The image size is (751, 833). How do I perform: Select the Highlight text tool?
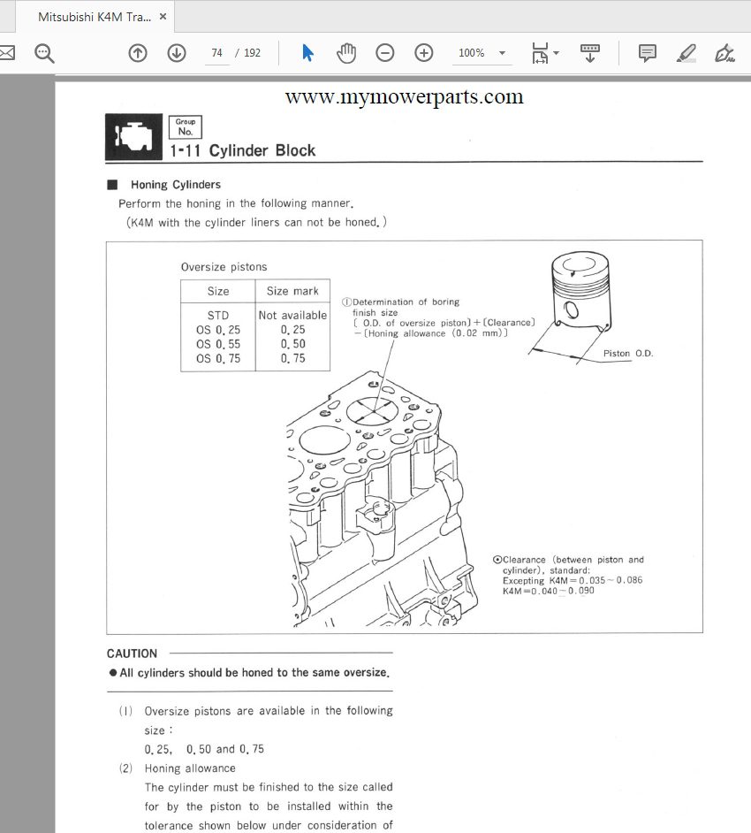click(x=687, y=52)
